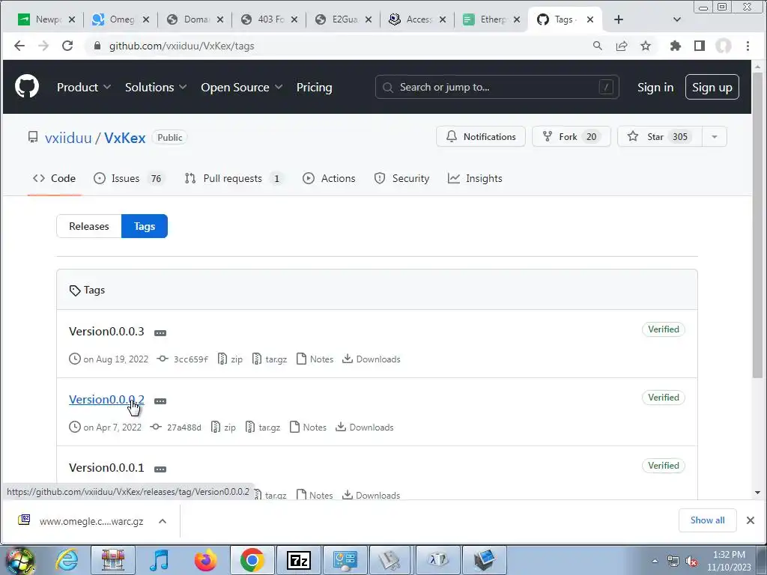
Task: Click the share page icon in address bar
Action: tap(621, 46)
